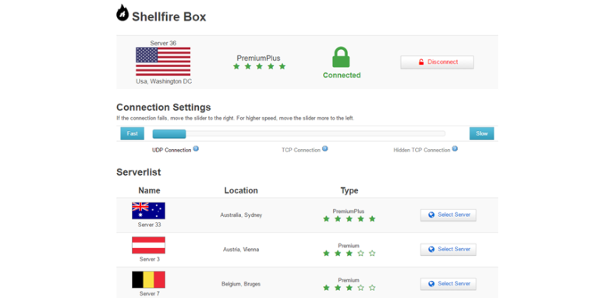The height and width of the screenshot is (298, 589).
Task: Click the star rating for Austria server
Action: coord(349,254)
